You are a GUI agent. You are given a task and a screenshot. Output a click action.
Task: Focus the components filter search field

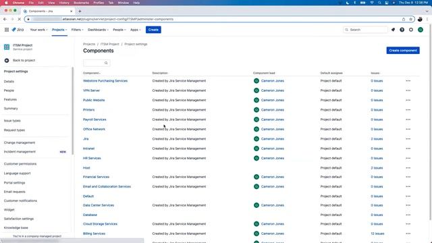(97, 63)
